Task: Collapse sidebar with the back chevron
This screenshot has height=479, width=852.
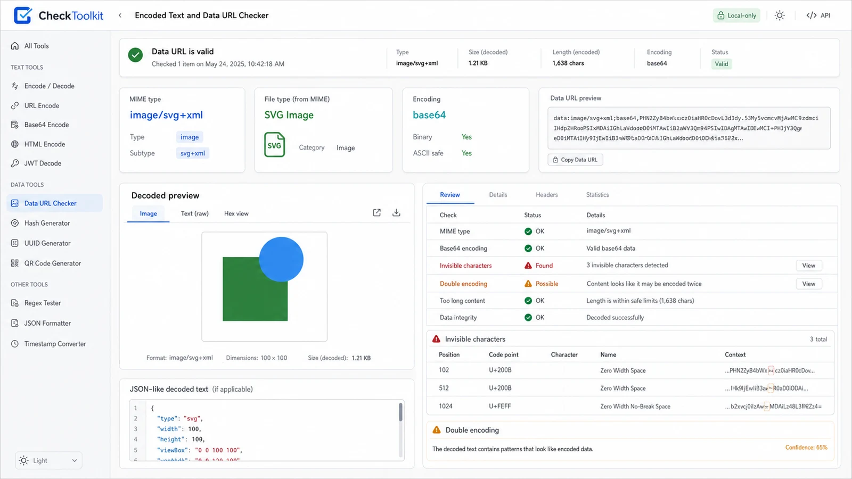Action: point(120,15)
